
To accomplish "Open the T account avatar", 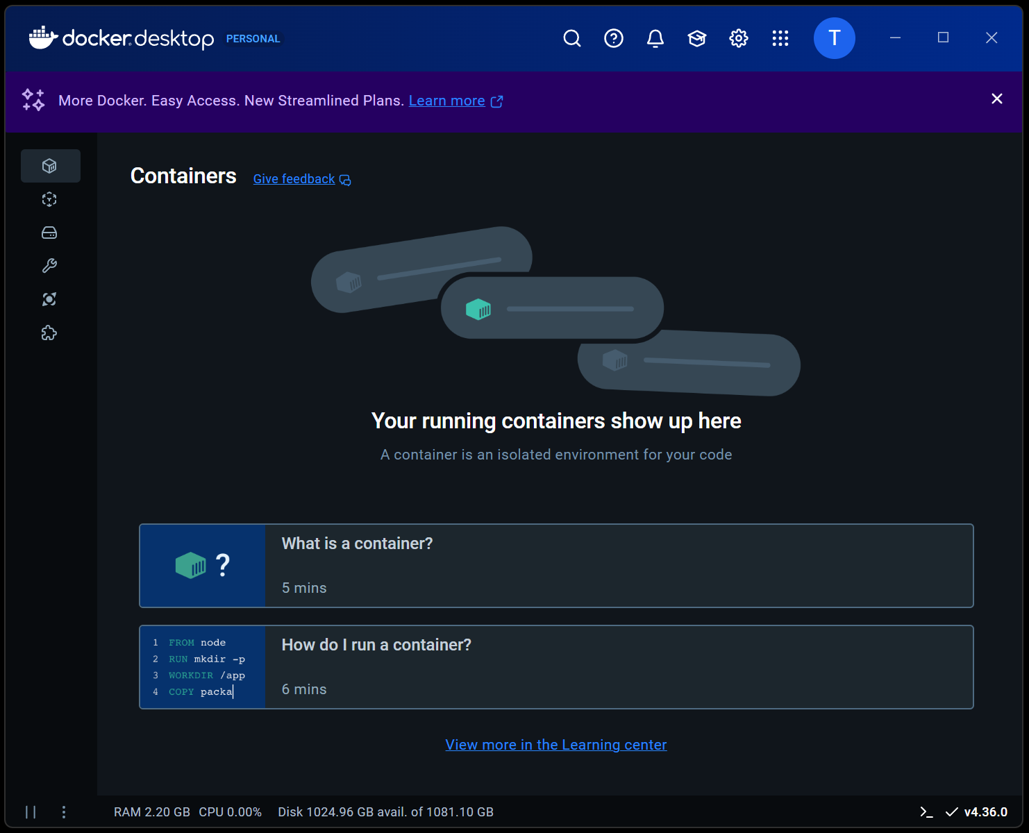I will (834, 38).
